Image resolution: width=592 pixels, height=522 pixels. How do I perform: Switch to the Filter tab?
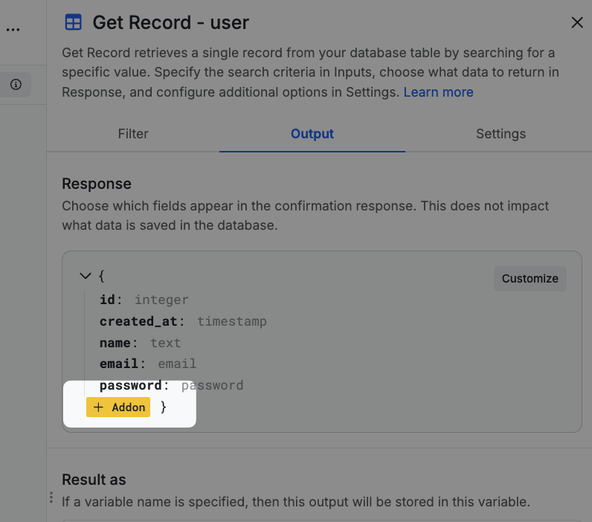(x=133, y=134)
